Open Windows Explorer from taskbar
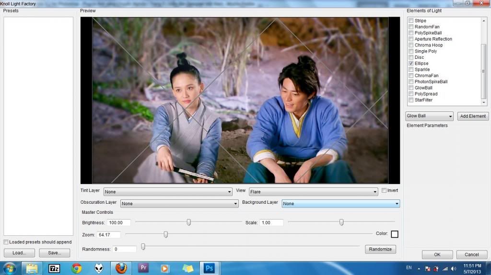The height and width of the screenshot is (275, 491). click(x=32, y=268)
